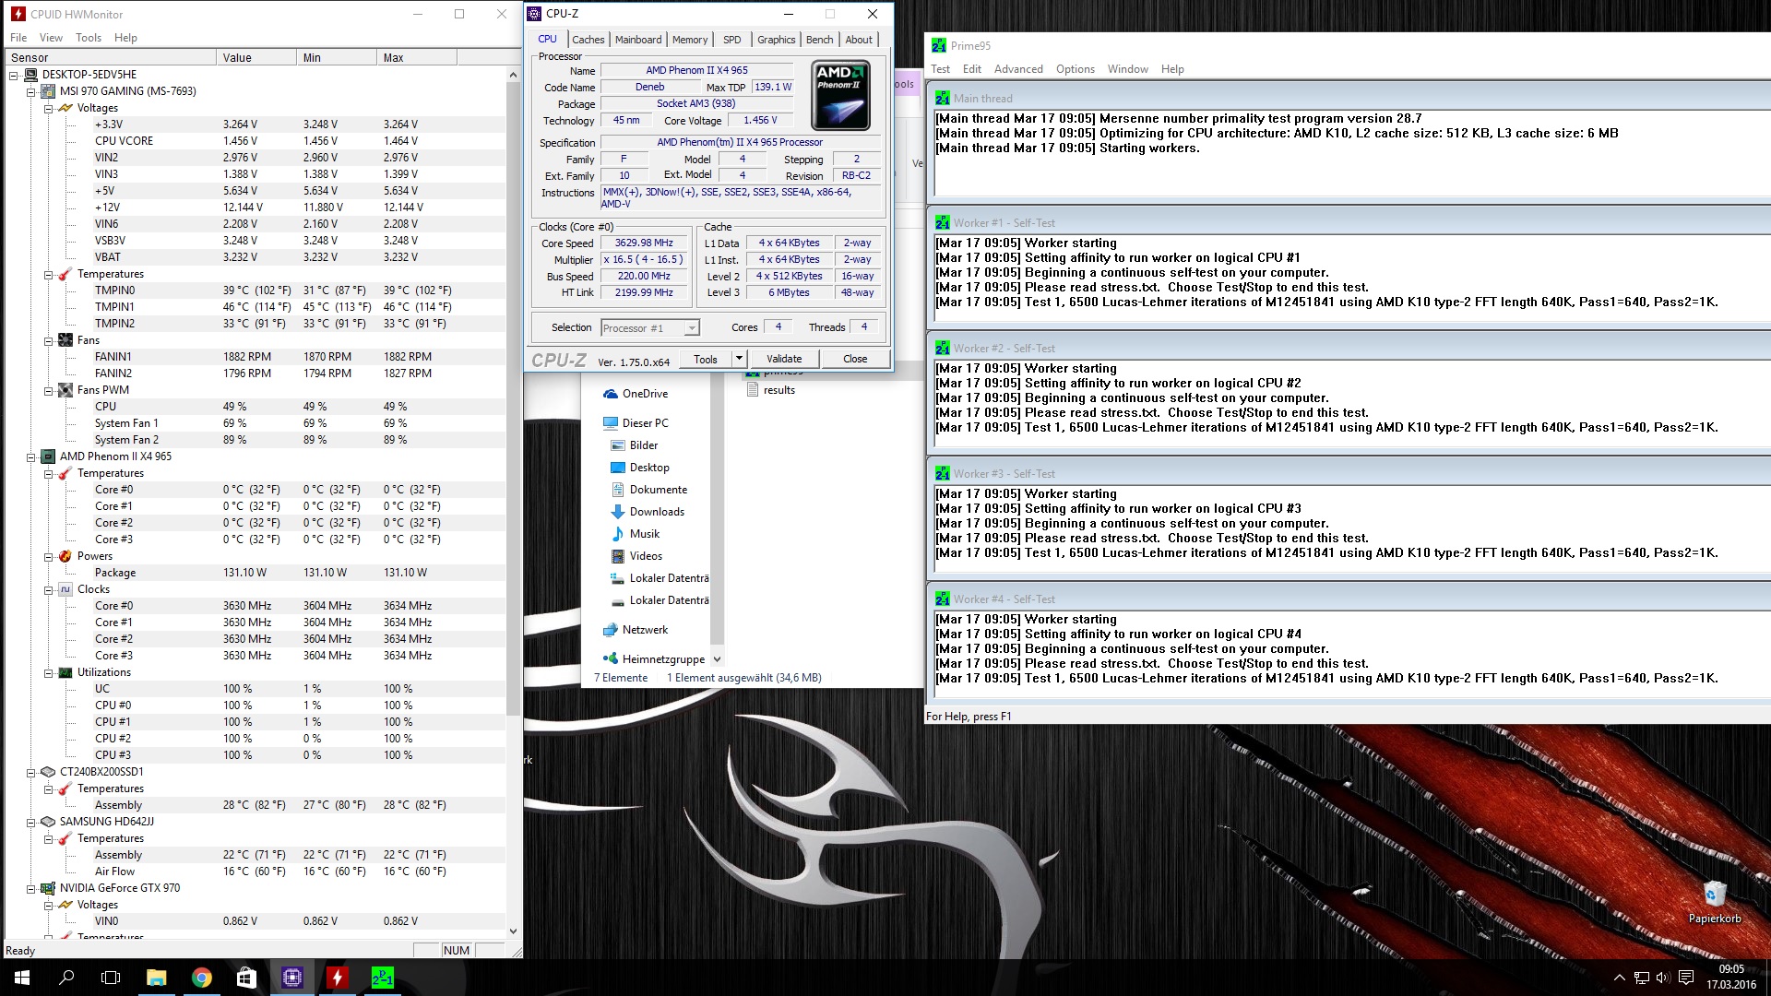Open Chrome from the taskbar
The width and height of the screenshot is (1771, 996).
point(201,978)
